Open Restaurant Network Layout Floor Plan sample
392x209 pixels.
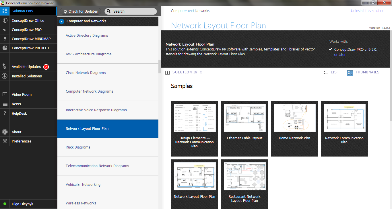(244, 184)
